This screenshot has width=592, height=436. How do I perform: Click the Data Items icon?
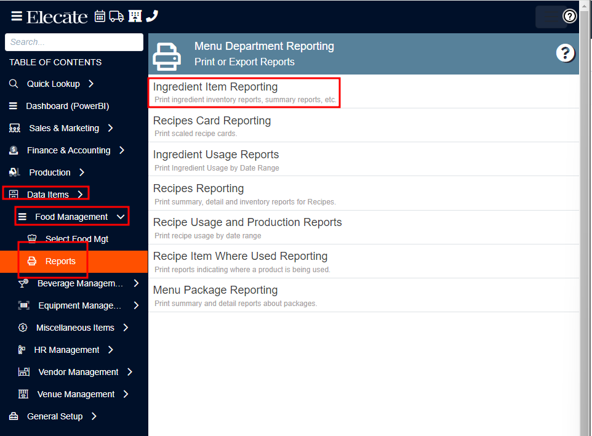click(x=14, y=195)
